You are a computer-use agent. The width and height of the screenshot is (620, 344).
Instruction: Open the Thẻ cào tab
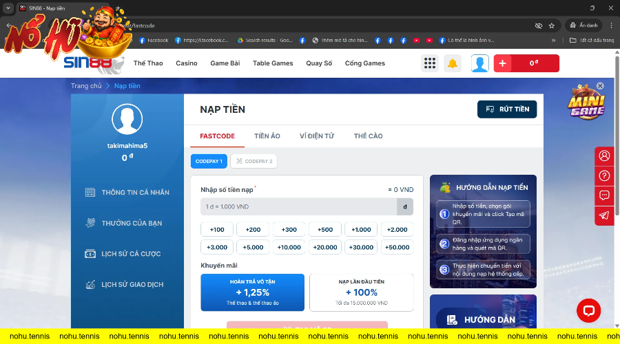(x=368, y=136)
